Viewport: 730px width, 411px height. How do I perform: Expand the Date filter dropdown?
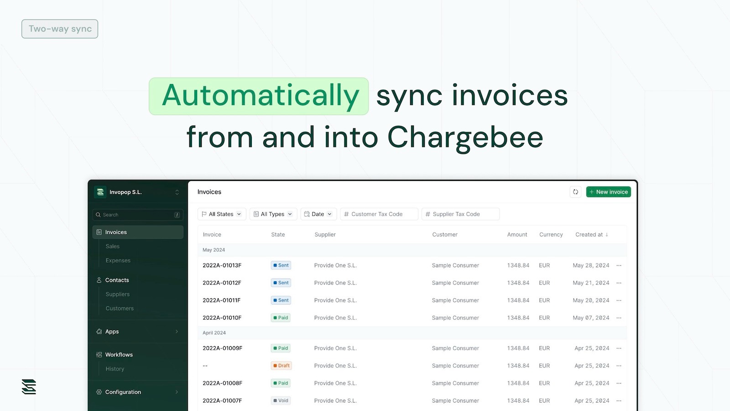pyautogui.click(x=318, y=214)
